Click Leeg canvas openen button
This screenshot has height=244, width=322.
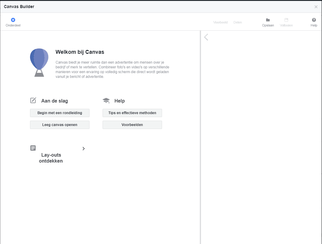tap(60, 125)
